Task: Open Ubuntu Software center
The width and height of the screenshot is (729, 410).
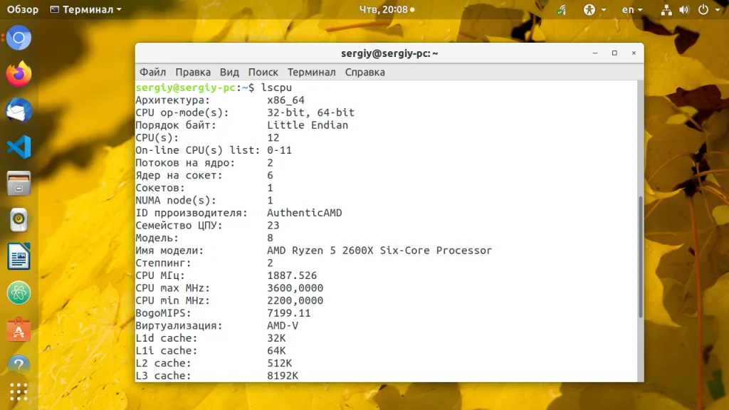Action: [x=19, y=329]
